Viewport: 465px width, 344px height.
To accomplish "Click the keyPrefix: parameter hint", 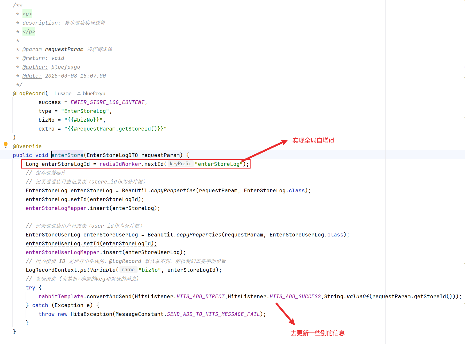I will (181, 164).
